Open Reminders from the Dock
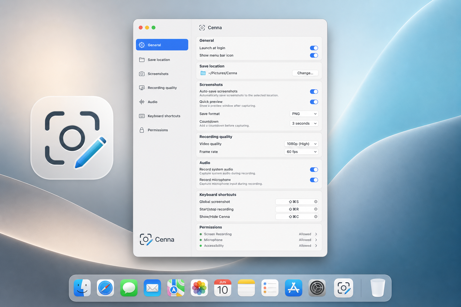The width and height of the screenshot is (461, 307). [x=270, y=288]
